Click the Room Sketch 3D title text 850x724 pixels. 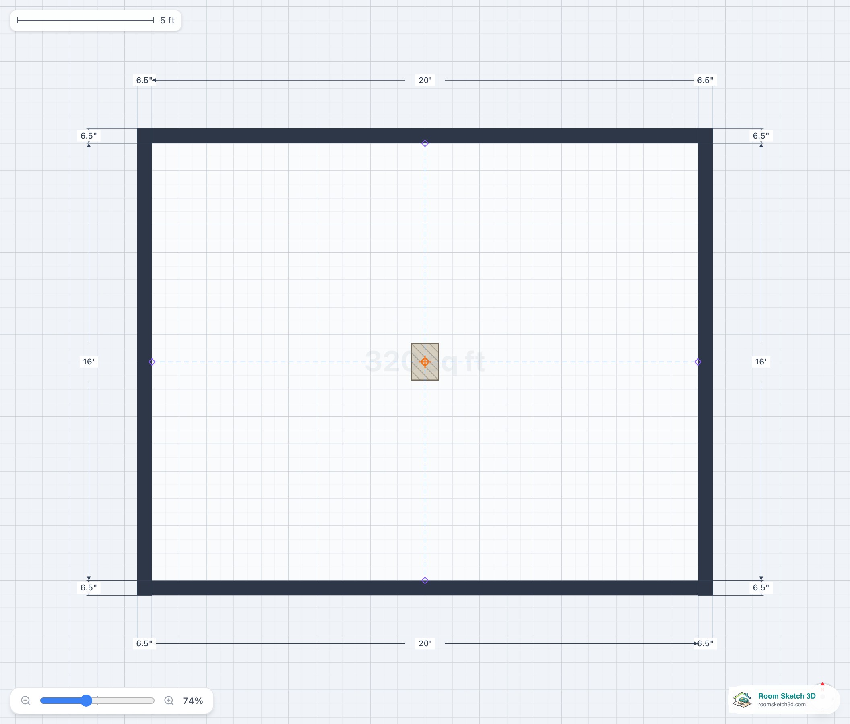(787, 696)
